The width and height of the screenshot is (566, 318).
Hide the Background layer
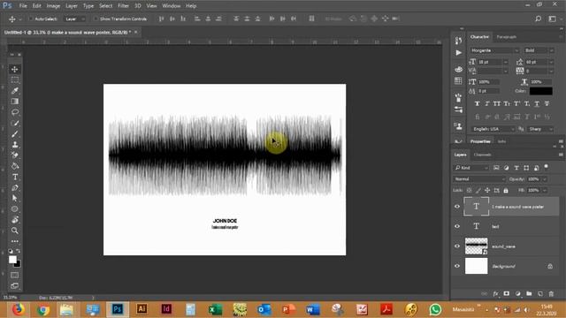(x=457, y=266)
